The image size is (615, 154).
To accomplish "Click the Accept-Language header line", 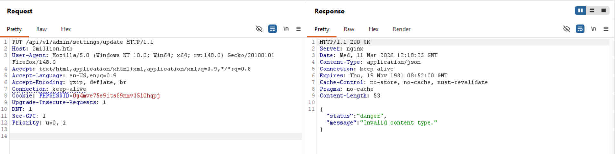I will click(x=64, y=76).
